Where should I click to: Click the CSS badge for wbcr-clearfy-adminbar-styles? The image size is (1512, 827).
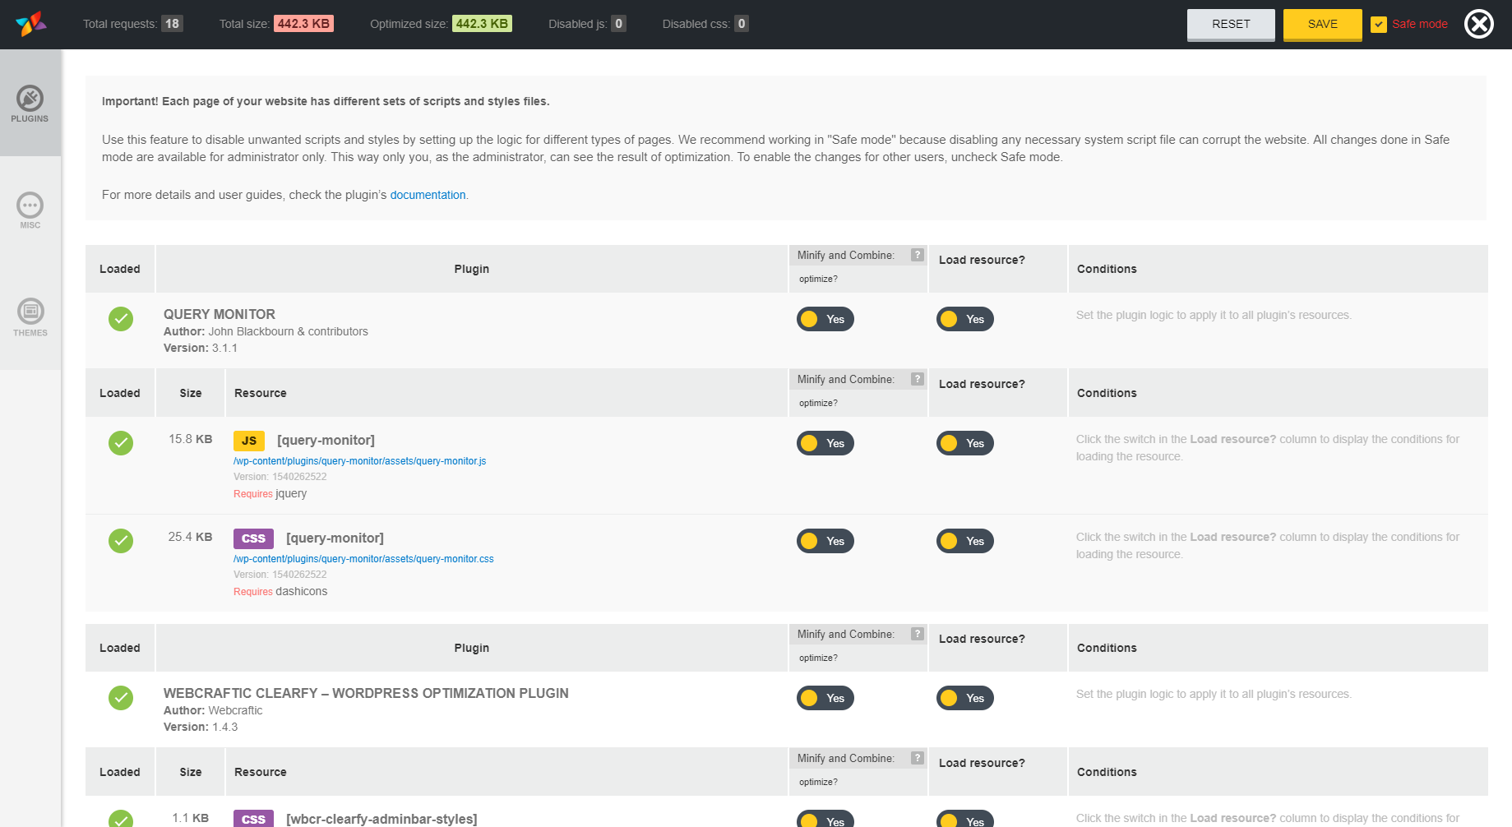click(253, 819)
